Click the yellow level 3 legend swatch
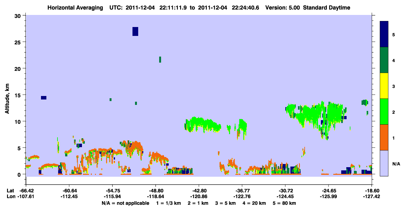The image size is (413, 212). pyautogui.click(x=384, y=86)
